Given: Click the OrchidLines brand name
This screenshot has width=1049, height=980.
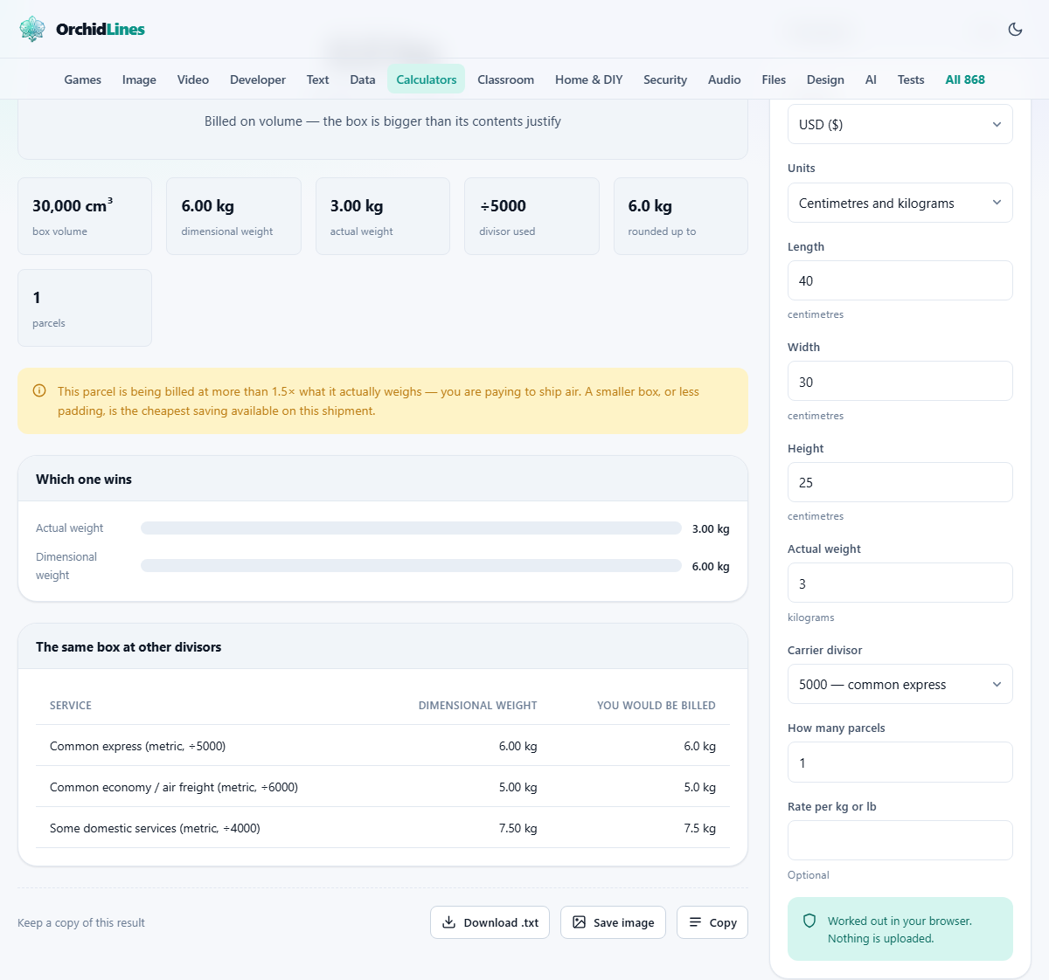Looking at the screenshot, I should 101,29.
